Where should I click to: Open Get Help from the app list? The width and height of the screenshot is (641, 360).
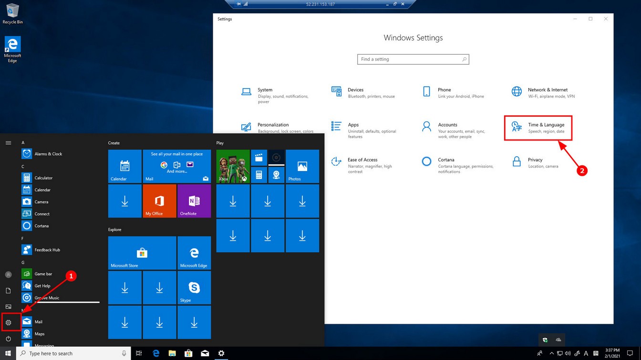click(x=60, y=286)
